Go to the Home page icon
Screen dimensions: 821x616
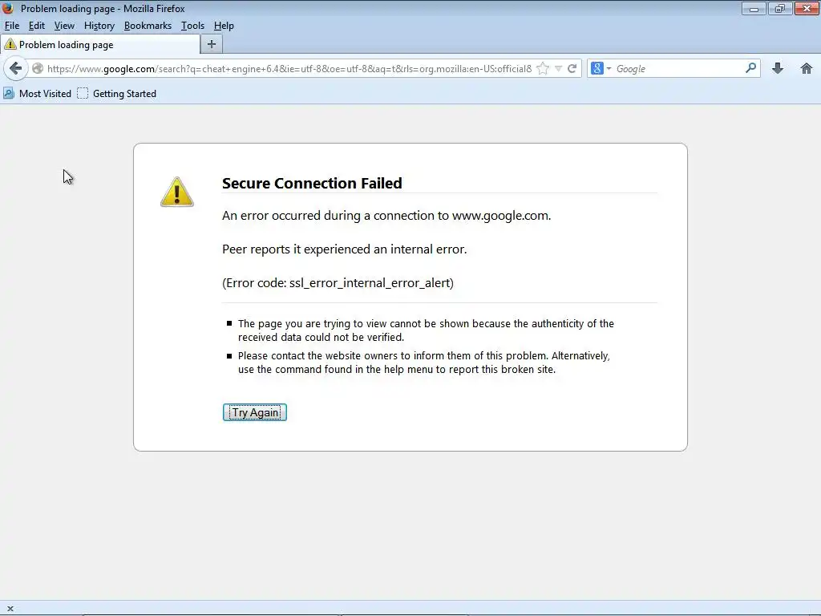coord(807,68)
